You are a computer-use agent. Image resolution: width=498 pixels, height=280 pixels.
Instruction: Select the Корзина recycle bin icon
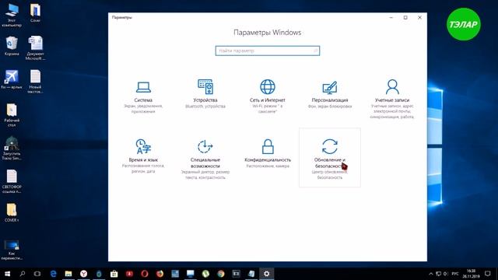pos(12,46)
